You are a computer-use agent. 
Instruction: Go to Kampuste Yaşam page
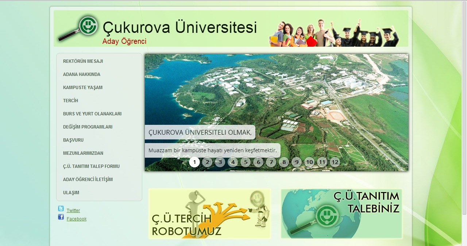(83, 88)
